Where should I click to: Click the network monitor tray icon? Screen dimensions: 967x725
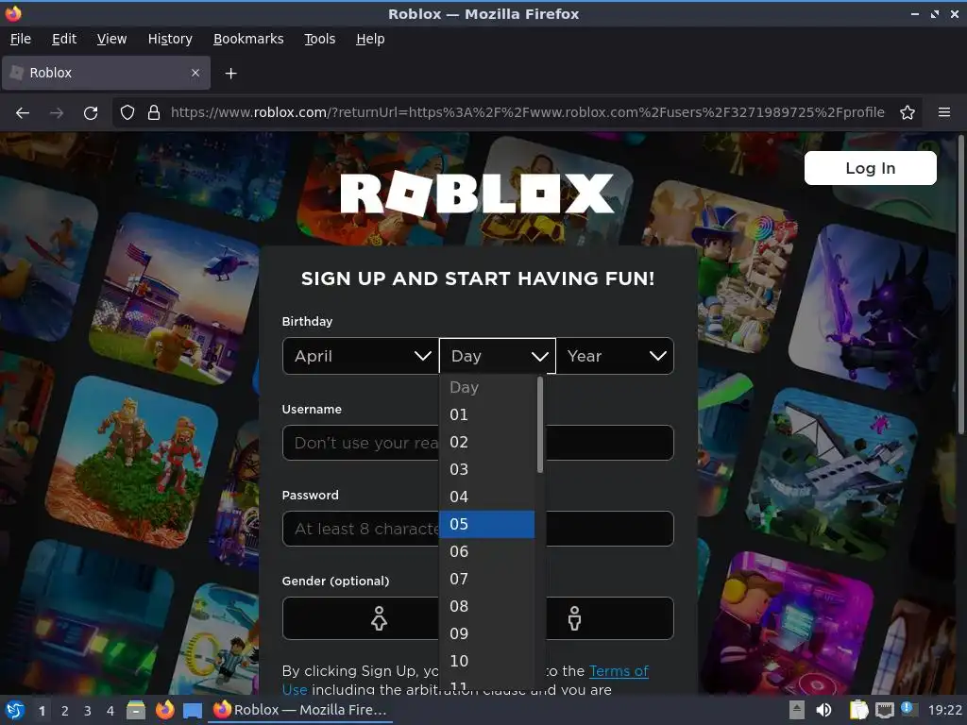[884, 710]
